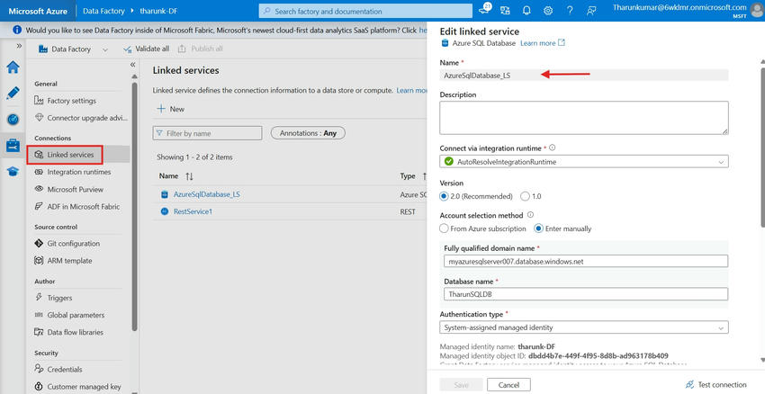Click the info banner icon
The height and width of the screenshot is (394, 765).
click(18, 30)
